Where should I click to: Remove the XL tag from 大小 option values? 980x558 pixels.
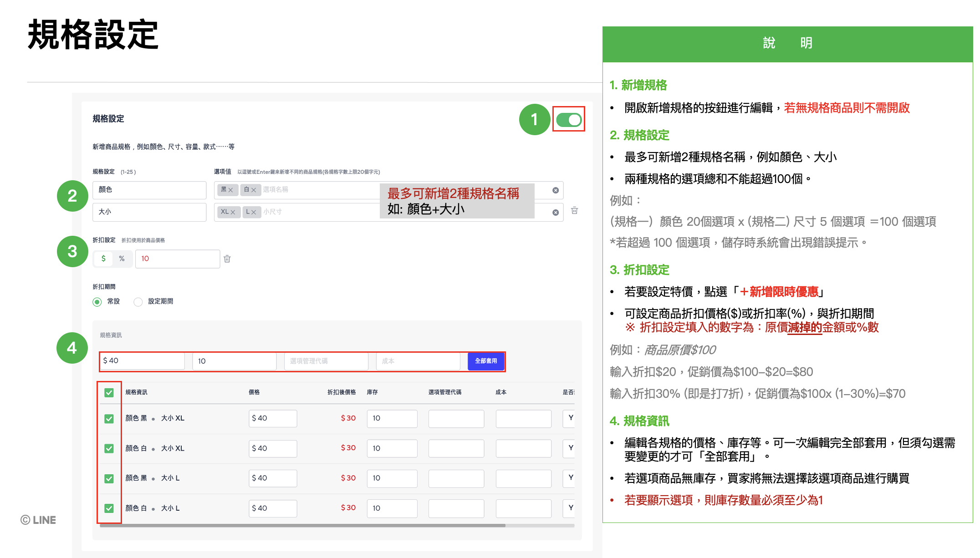(233, 212)
